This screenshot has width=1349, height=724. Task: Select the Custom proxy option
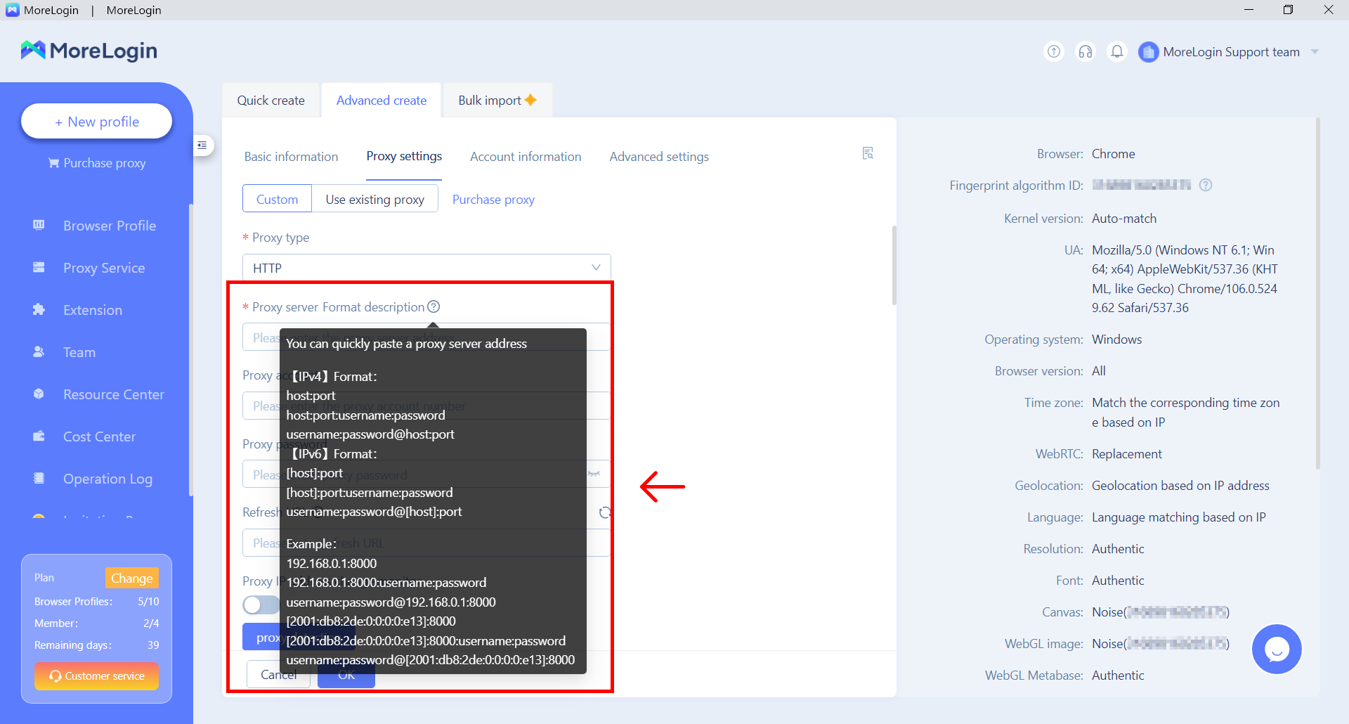277,199
